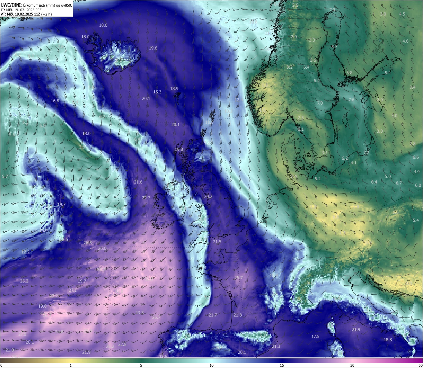The image size is (423, 368).
Task: Click the 23.6 value near the colorbar
Action: tap(163, 356)
